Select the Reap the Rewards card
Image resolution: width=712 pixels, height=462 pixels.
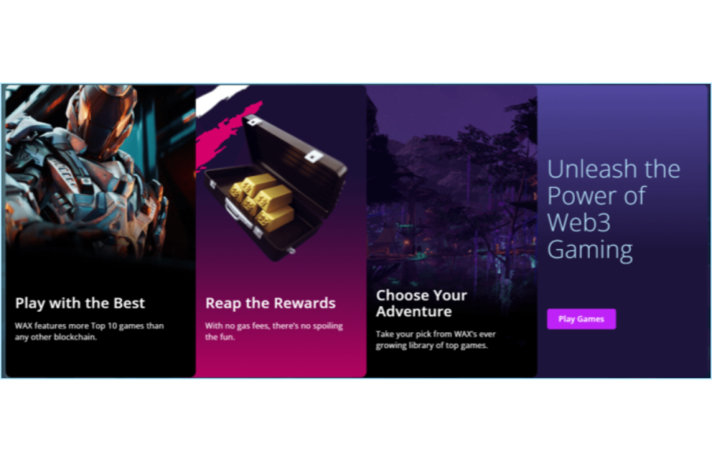point(281,231)
